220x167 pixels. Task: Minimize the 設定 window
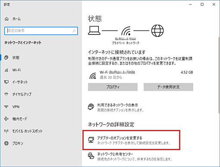coord(190,4)
